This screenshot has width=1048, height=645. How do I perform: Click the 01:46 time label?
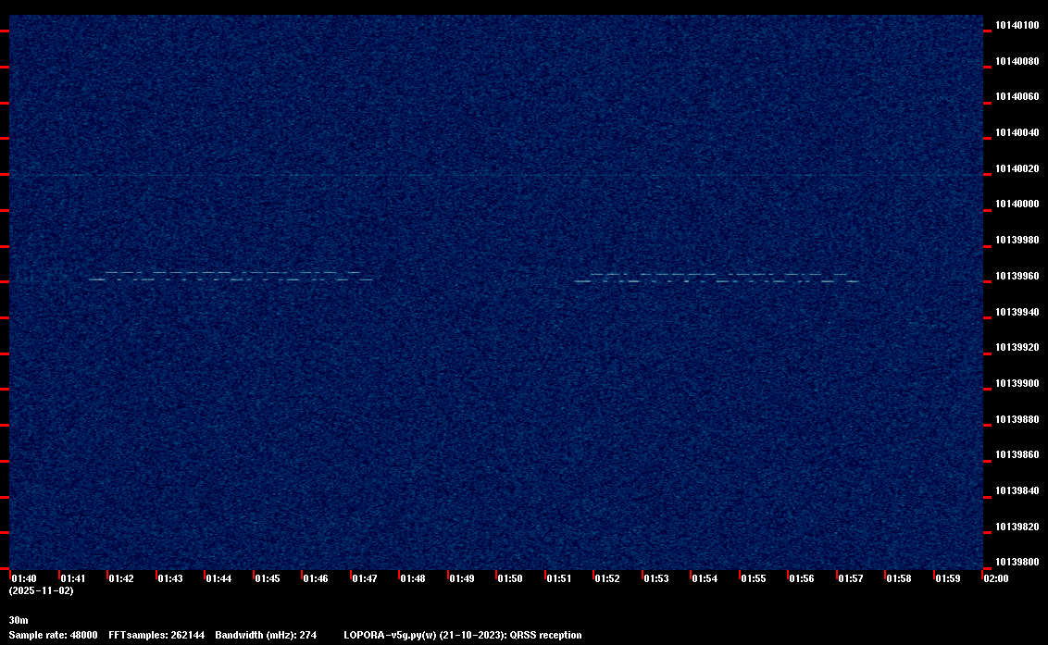pyautogui.click(x=316, y=578)
